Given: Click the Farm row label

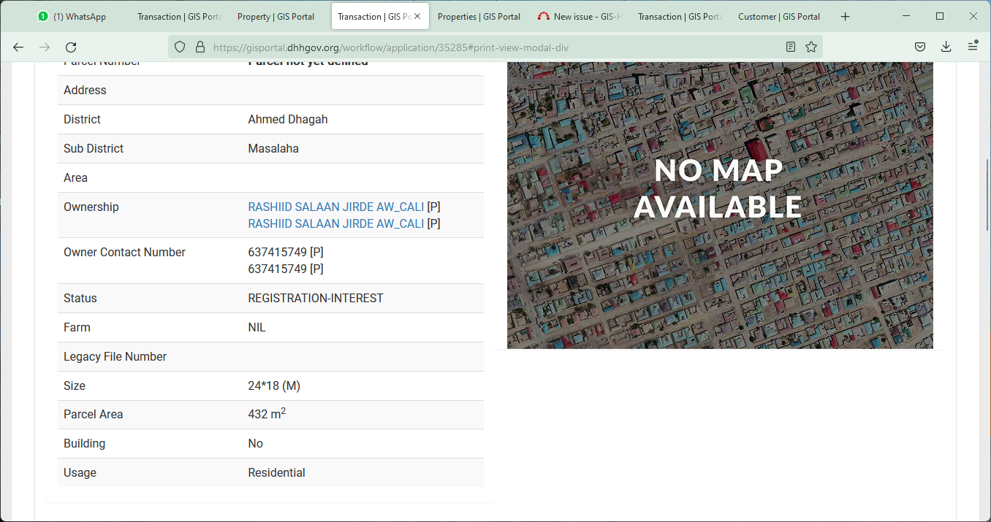Looking at the screenshot, I should pyautogui.click(x=77, y=327).
